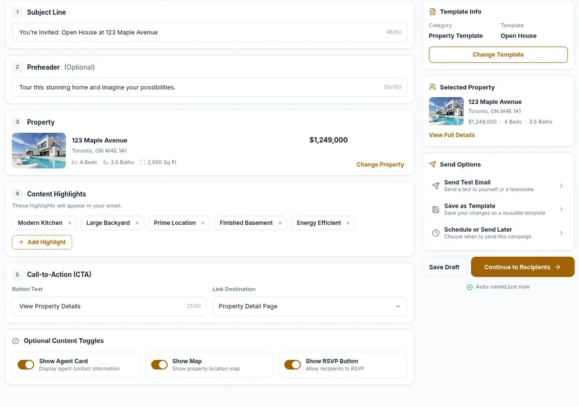Click the Send Test Email option label
The width and height of the screenshot is (579, 407).
pyautogui.click(x=467, y=182)
